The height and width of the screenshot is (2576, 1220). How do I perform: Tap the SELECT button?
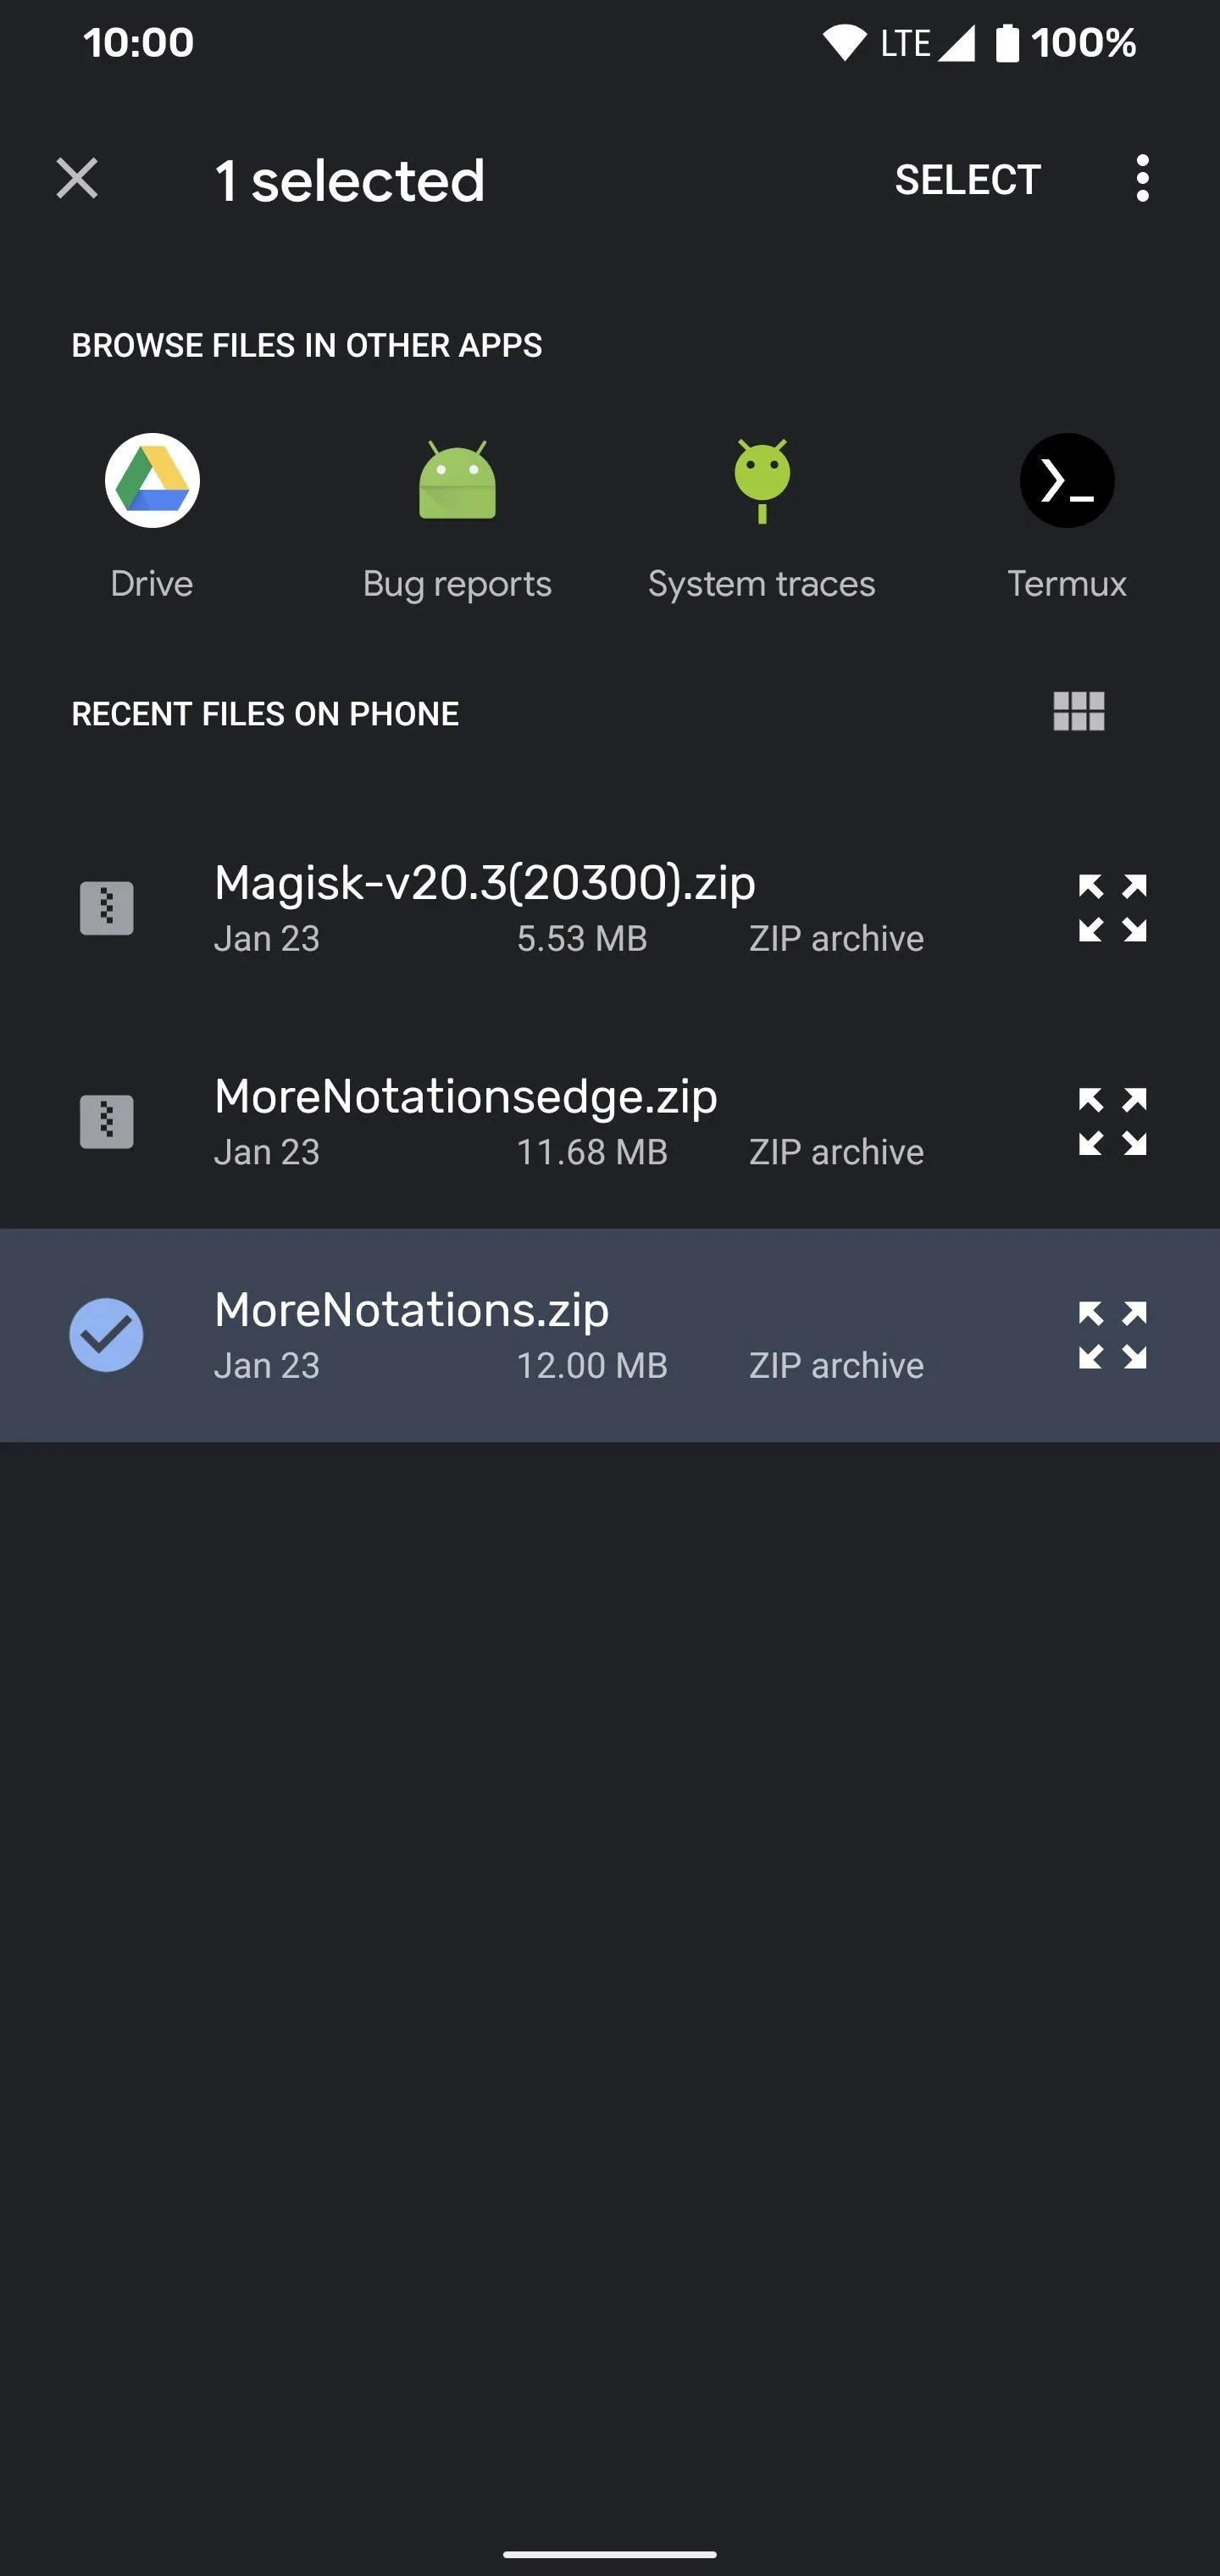(x=968, y=180)
